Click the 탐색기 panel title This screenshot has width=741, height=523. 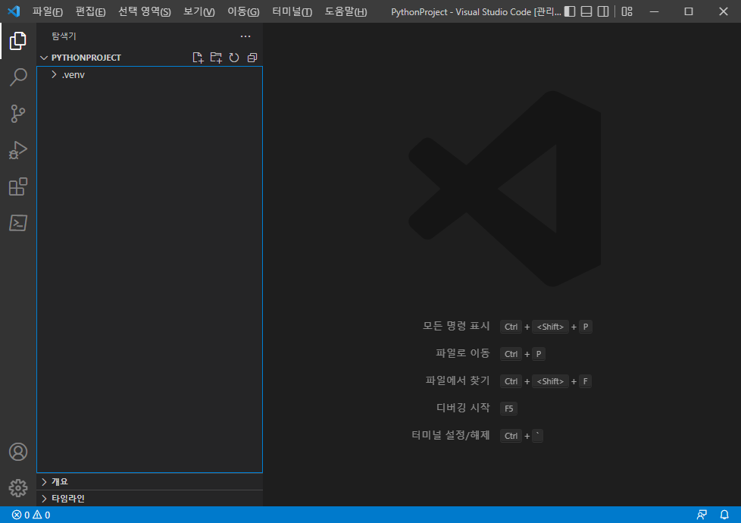click(x=64, y=36)
